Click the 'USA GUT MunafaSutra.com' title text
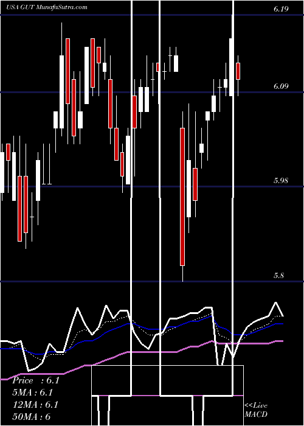This screenshot has width=304, height=426. click(x=46, y=7)
